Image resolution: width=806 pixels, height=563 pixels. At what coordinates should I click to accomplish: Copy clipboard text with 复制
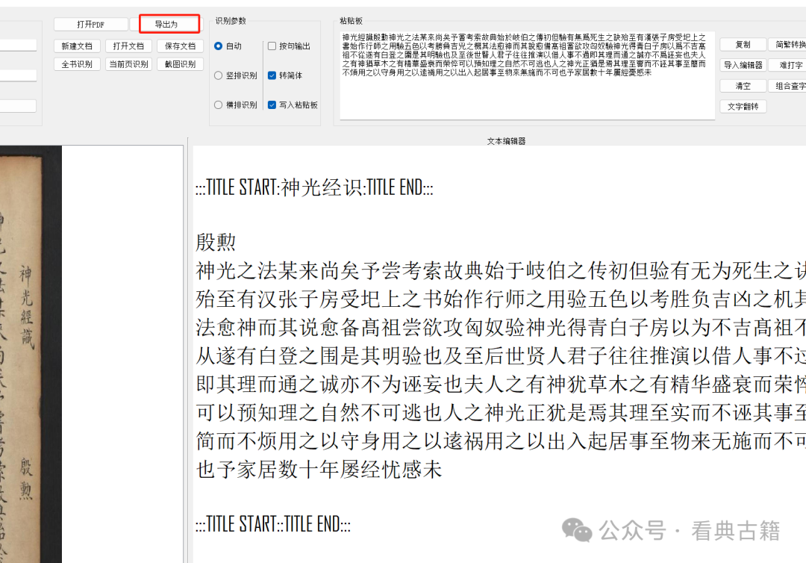pyautogui.click(x=743, y=44)
